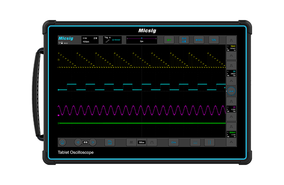This screenshot has width=284, height=185.
Task: Open the Trig A trigger settings box
Action: (x=112, y=40)
